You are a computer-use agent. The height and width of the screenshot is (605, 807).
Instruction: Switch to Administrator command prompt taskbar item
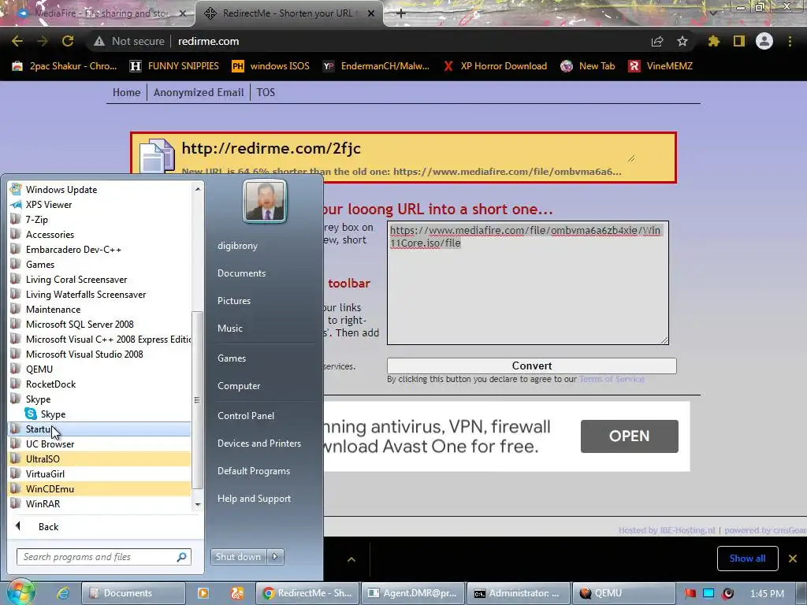(x=518, y=593)
